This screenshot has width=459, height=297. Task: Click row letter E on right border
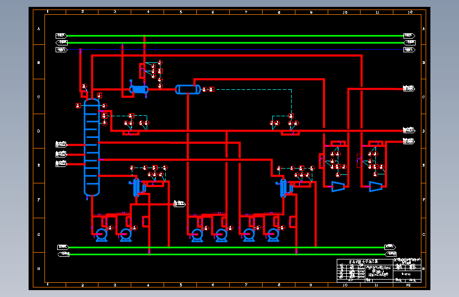(424, 165)
